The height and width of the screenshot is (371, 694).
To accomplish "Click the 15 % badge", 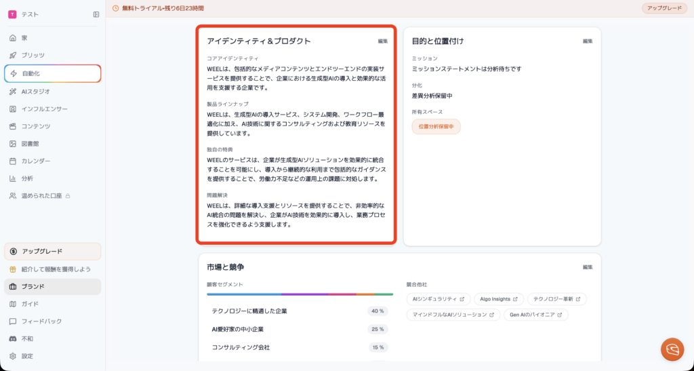I will pos(378,347).
